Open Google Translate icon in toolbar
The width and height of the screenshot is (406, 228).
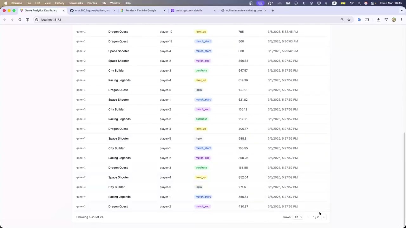pos(359,20)
